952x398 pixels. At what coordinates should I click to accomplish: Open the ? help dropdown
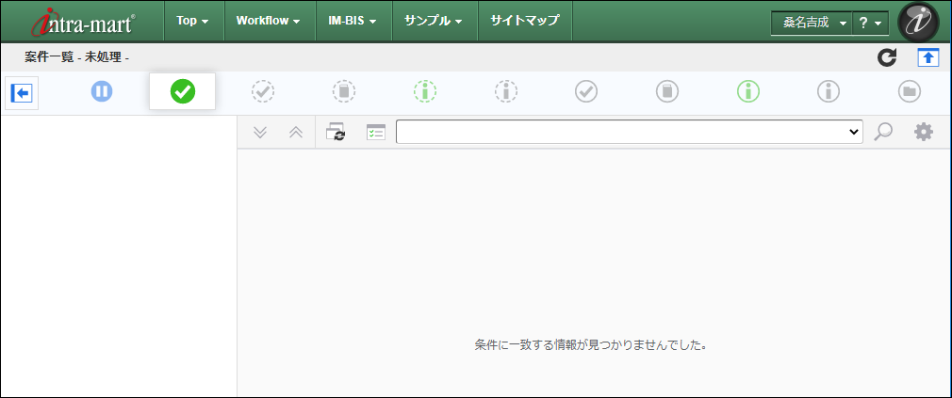pyautogui.click(x=870, y=23)
